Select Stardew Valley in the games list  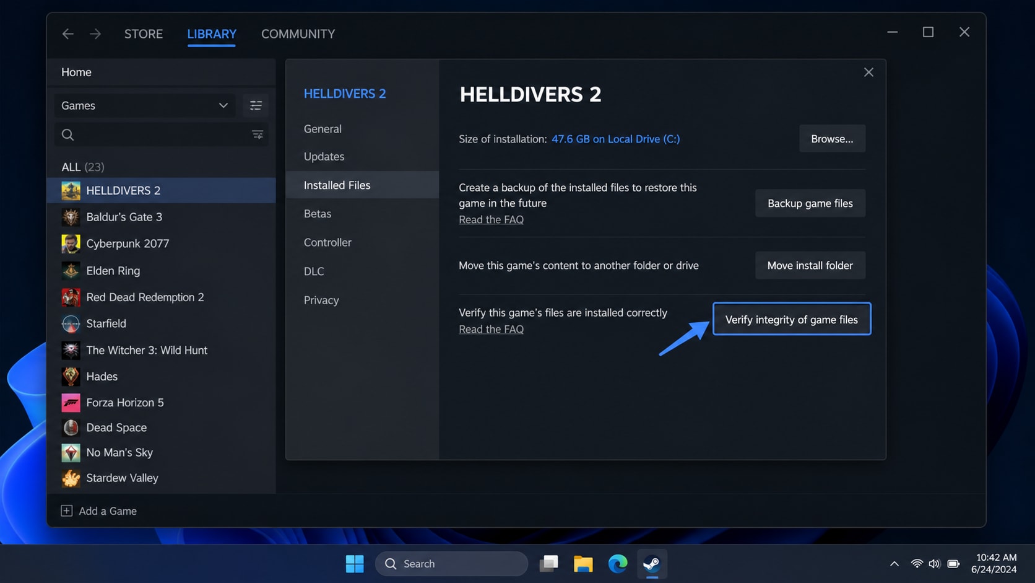(x=161, y=478)
